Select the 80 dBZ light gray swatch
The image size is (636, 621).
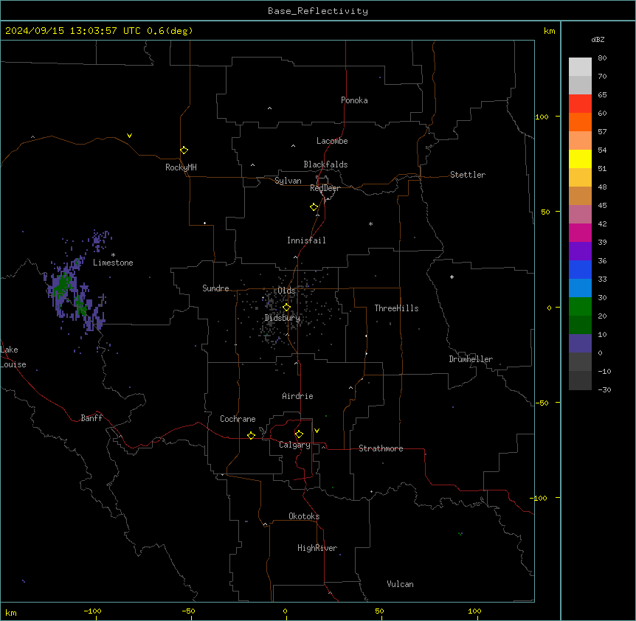pos(580,67)
